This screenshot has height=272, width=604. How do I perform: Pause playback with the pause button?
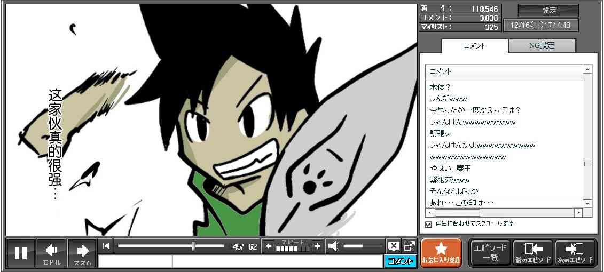[x=21, y=253]
